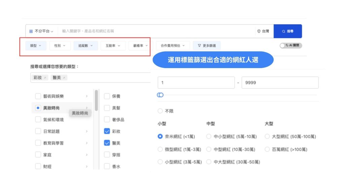Click the category tag search field
The width and height of the screenshot is (345, 194).
pyautogui.click(x=91, y=78)
